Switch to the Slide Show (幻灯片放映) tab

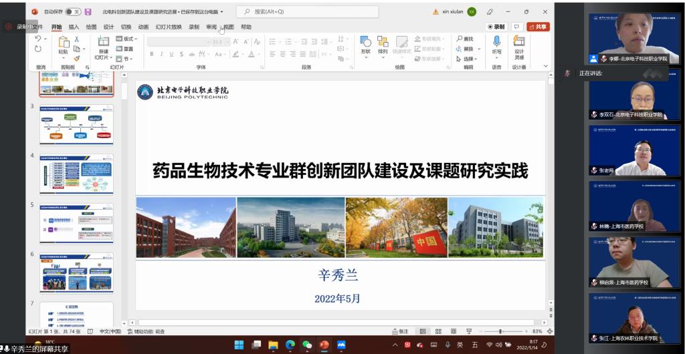tap(169, 27)
